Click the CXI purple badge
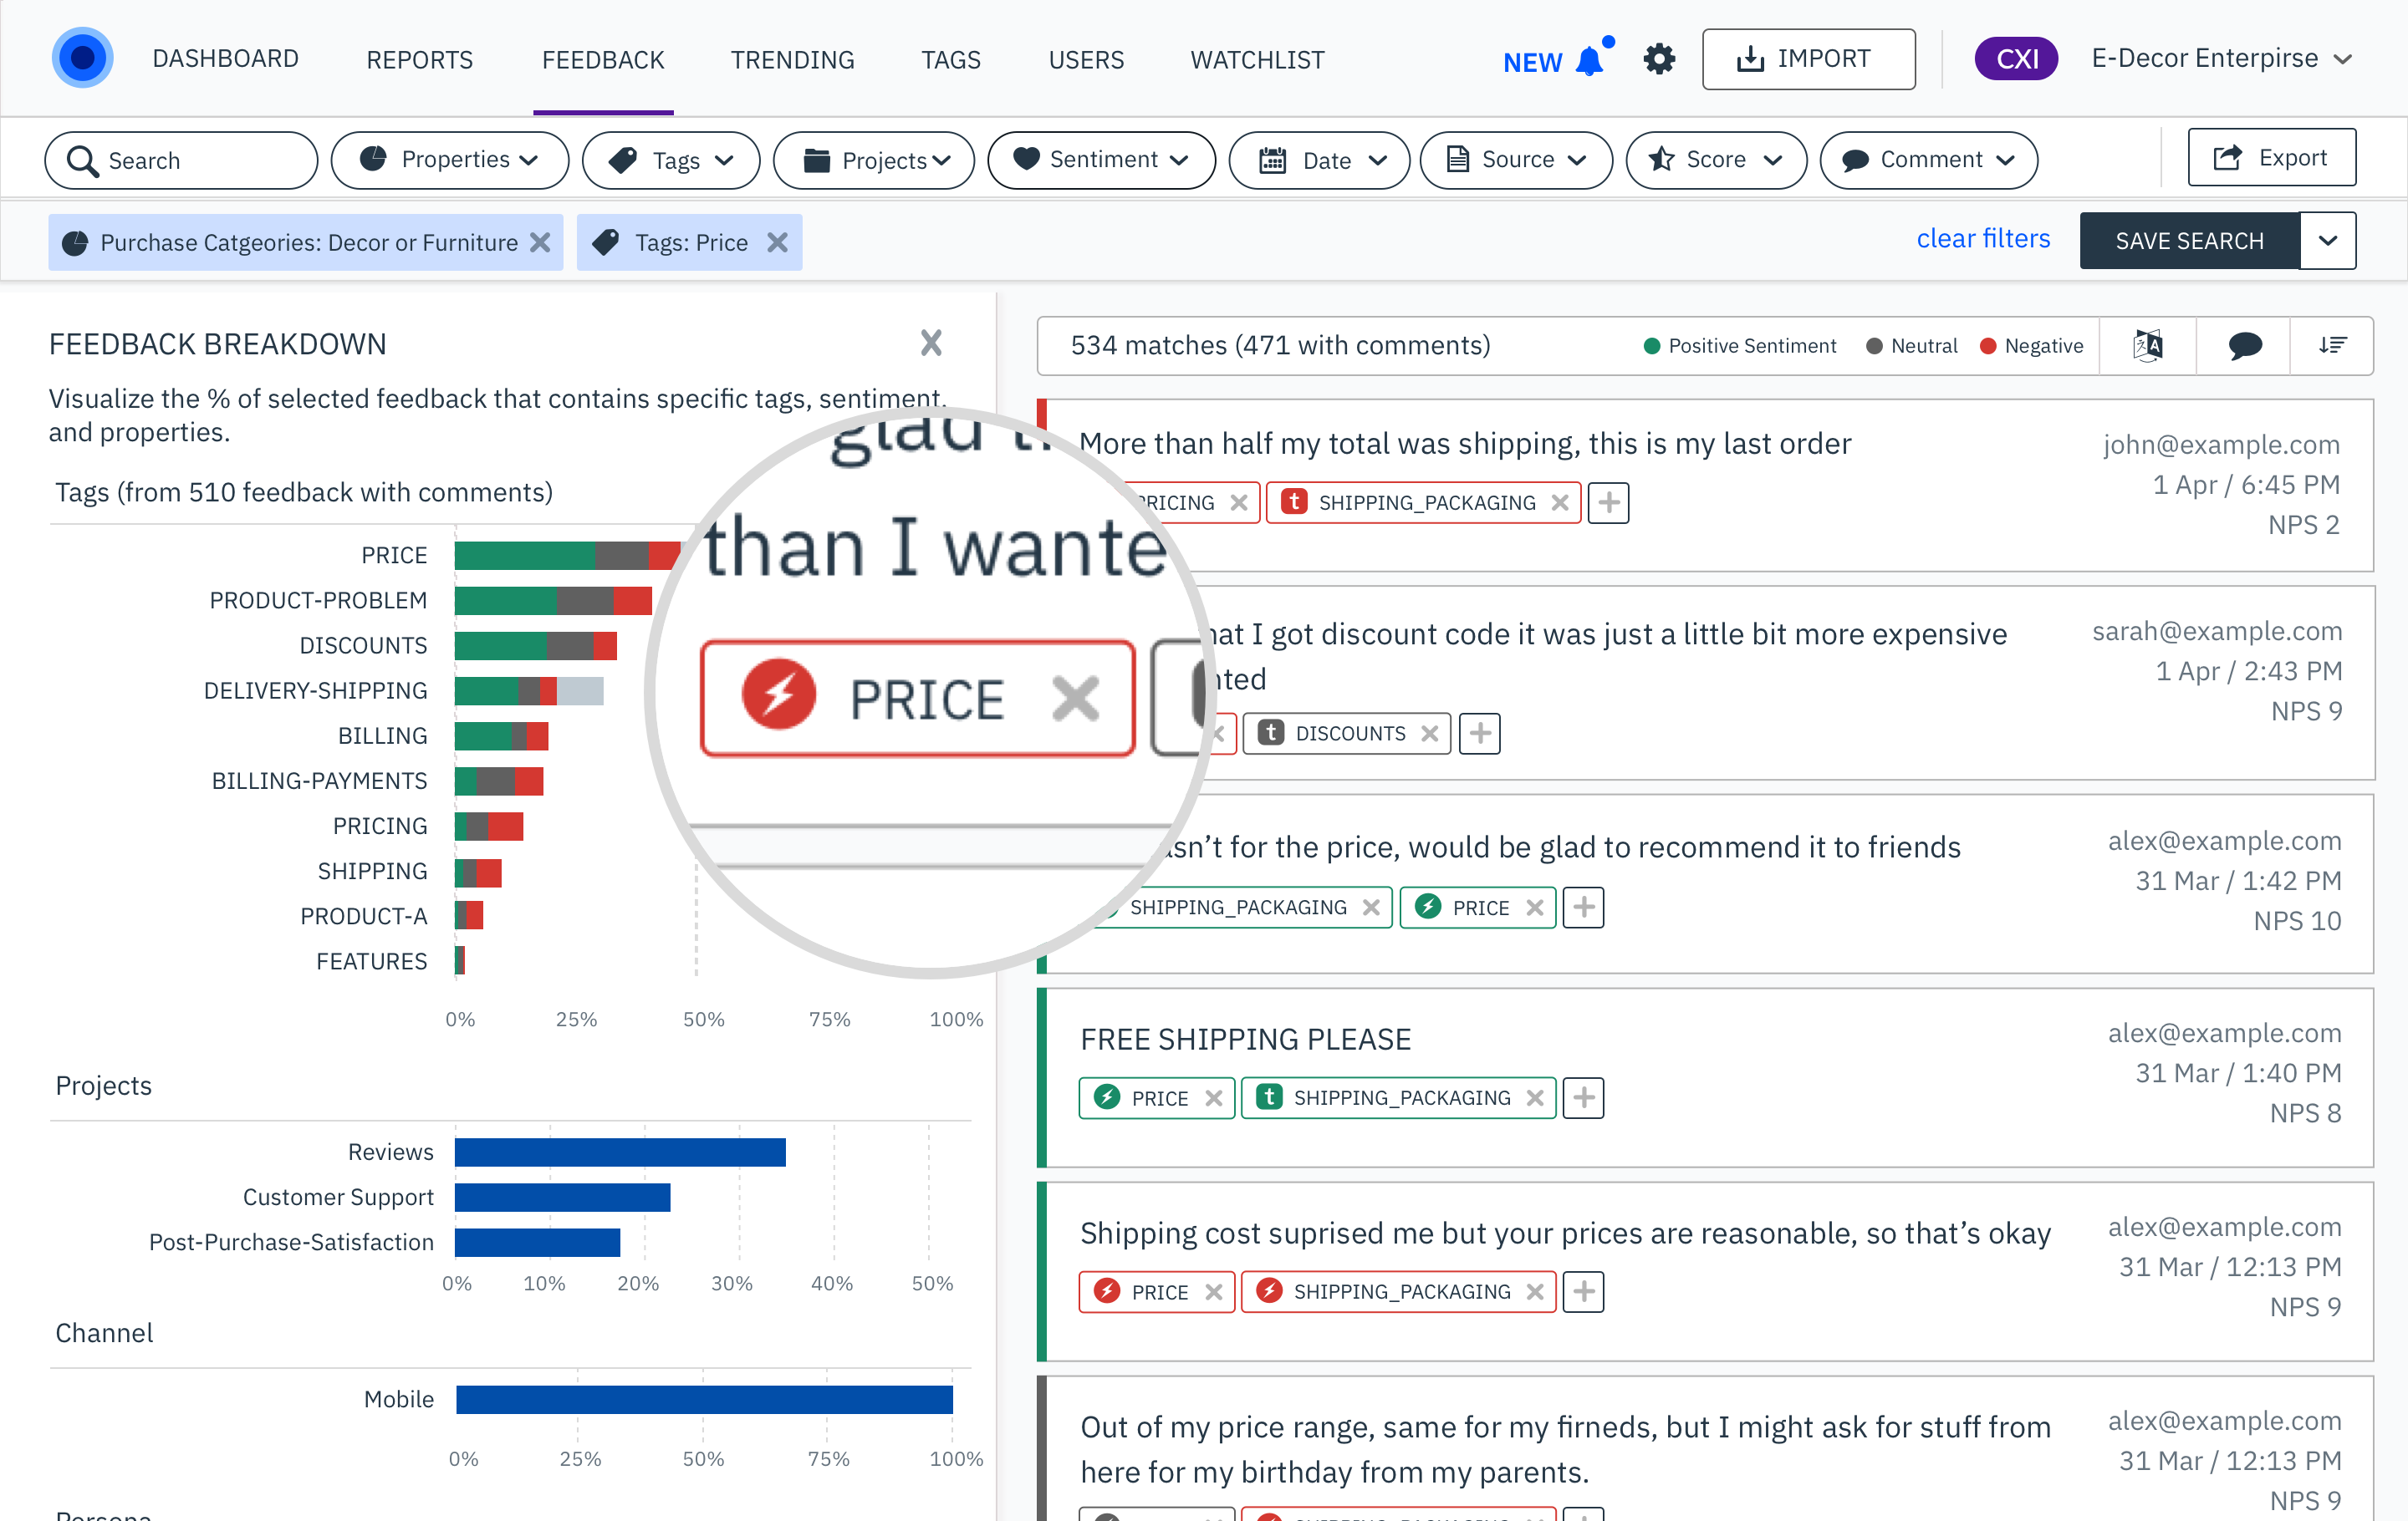The image size is (2408, 1521). [2016, 59]
